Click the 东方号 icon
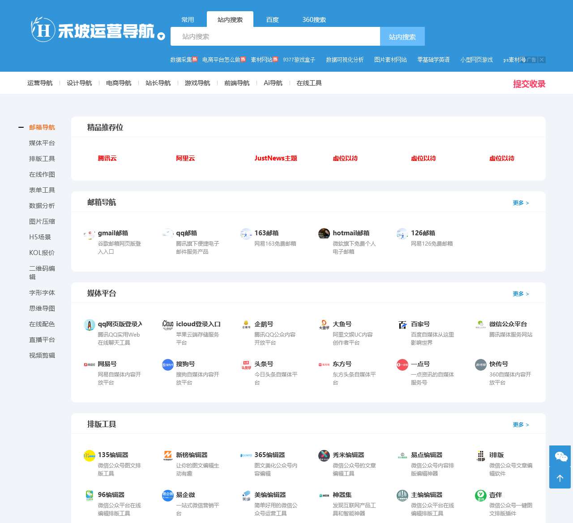 point(324,365)
